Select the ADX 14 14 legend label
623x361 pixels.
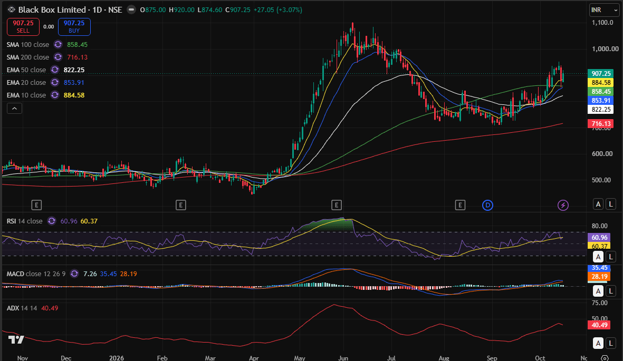coord(22,308)
